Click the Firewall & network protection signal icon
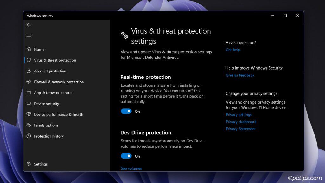 click(29, 82)
